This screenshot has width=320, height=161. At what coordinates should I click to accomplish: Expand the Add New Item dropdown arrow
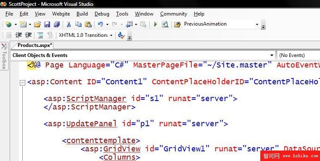[30, 25]
